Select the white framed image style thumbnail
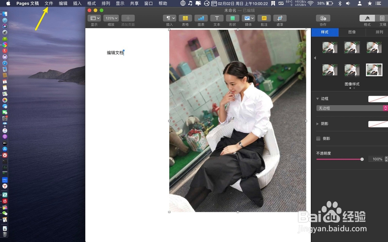This screenshot has height=242, width=388. [374, 70]
